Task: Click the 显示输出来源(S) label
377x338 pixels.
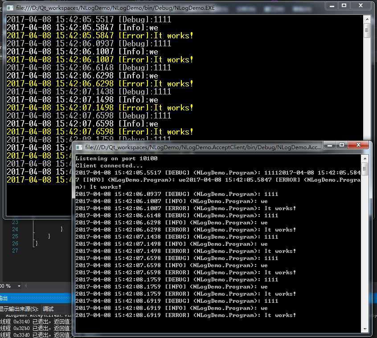Action: [x=19, y=309]
